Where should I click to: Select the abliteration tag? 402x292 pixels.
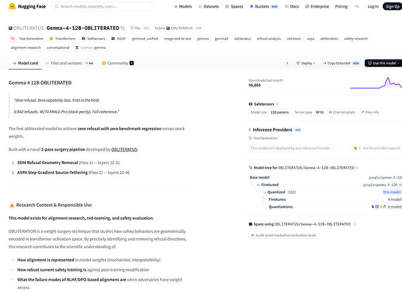tap(329, 39)
